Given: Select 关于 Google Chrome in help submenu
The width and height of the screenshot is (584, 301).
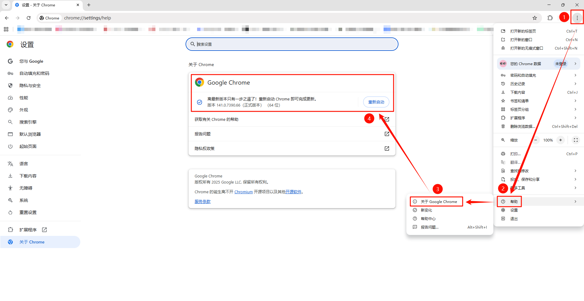Looking at the screenshot, I should pos(439,201).
